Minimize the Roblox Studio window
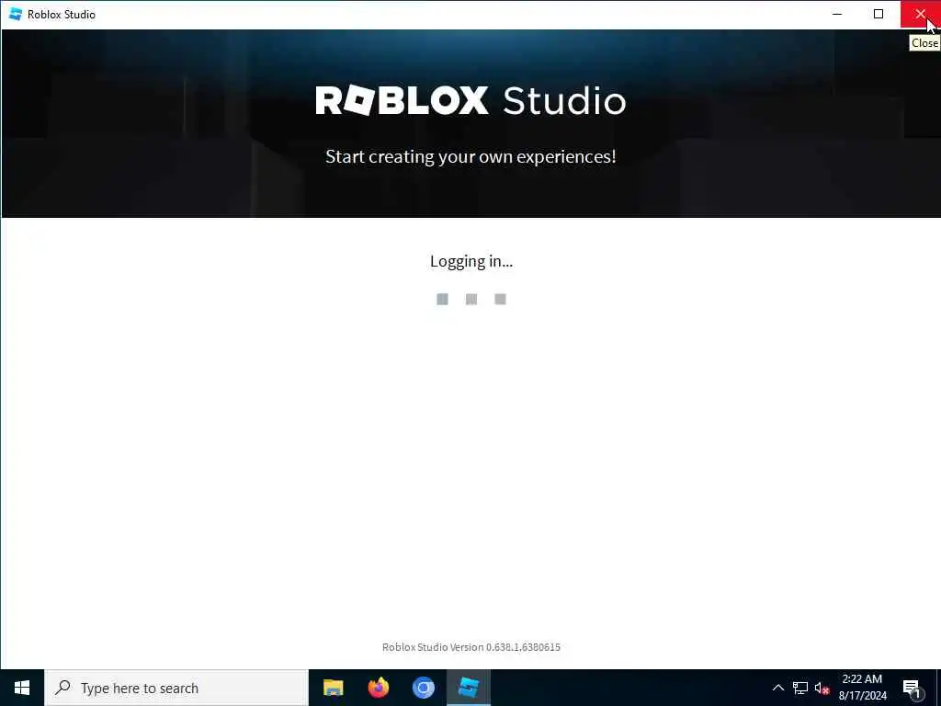 click(837, 14)
